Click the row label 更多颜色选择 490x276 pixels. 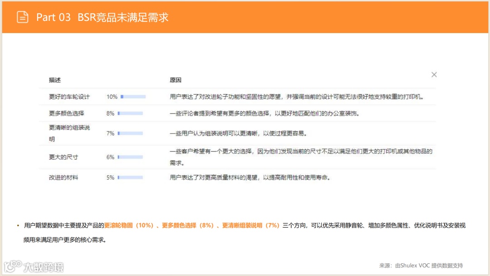tap(67, 113)
